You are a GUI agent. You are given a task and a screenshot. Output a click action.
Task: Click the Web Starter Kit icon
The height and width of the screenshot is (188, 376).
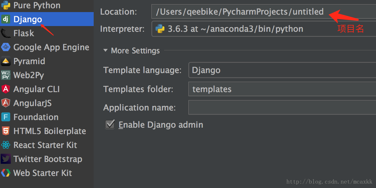point(5,173)
